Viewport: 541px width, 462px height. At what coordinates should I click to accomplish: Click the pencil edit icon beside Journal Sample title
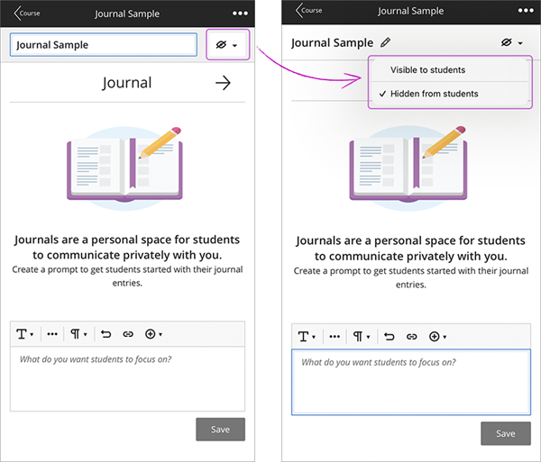(x=386, y=42)
